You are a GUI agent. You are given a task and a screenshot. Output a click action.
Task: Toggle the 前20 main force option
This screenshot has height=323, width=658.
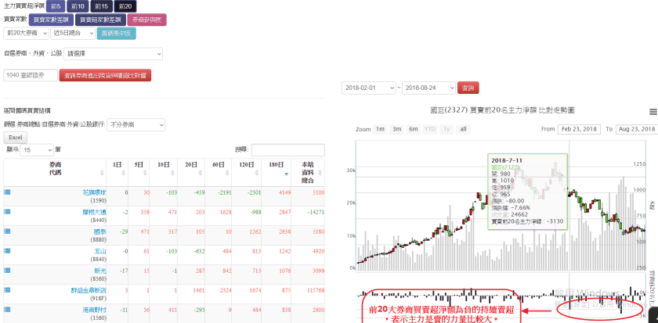125,6
